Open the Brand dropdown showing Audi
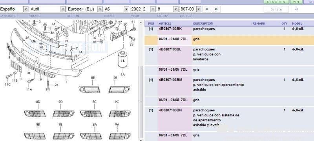This screenshot has width=314, height=141. 47,9
